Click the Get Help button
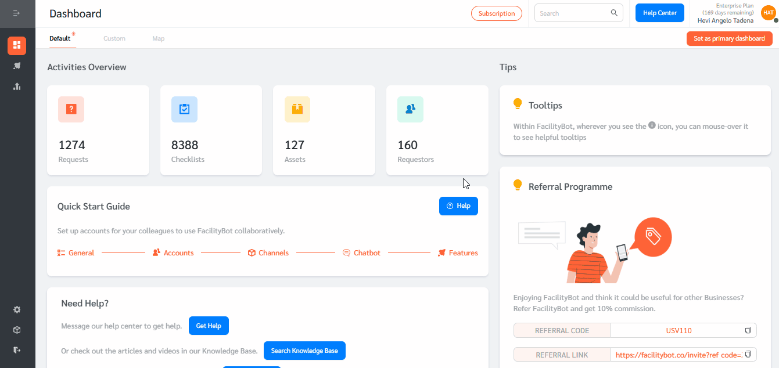 point(209,326)
